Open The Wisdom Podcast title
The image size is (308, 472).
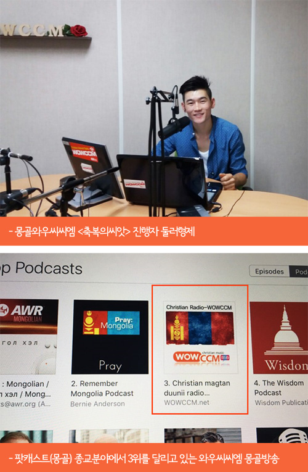click(x=279, y=387)
